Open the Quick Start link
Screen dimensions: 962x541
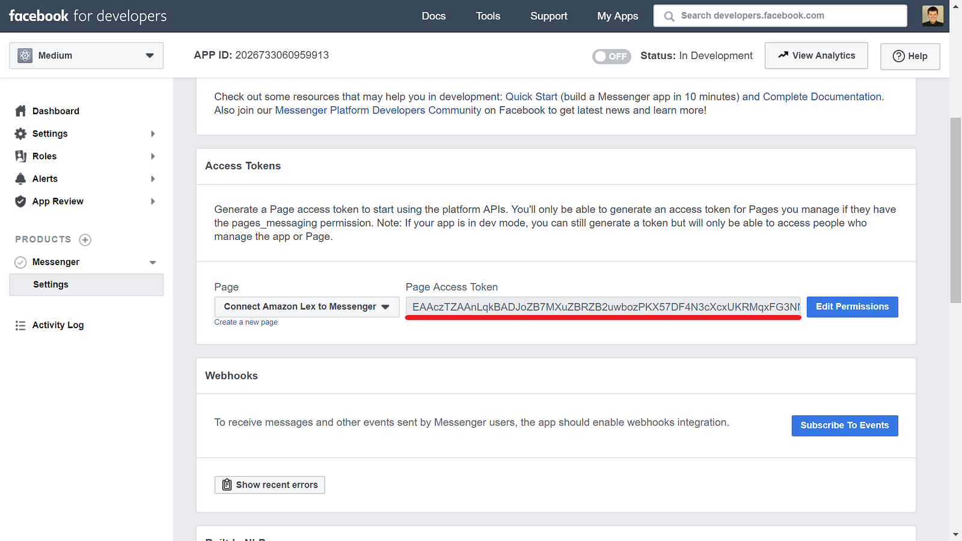(x=532, y=97)
